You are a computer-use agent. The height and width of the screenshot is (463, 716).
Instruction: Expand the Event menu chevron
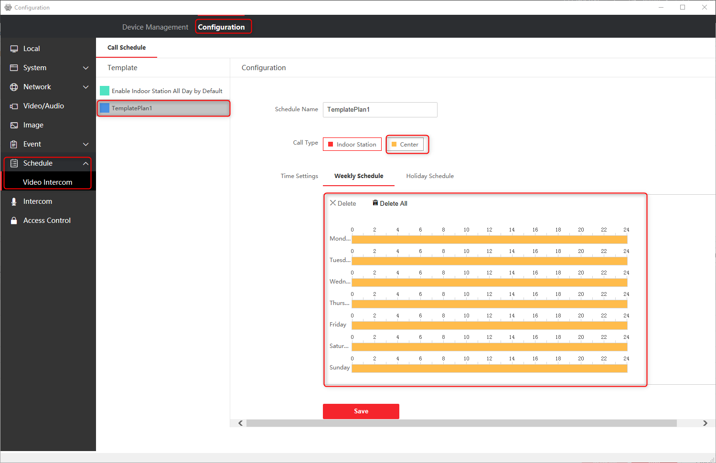pyautogui.click(x=86, y=144)
